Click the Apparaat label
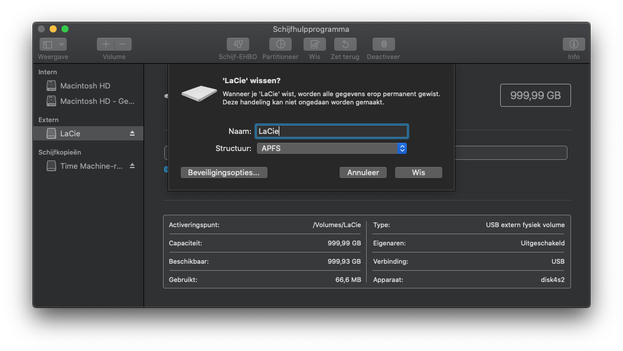The image size is (623, 351). click(388, 280)
